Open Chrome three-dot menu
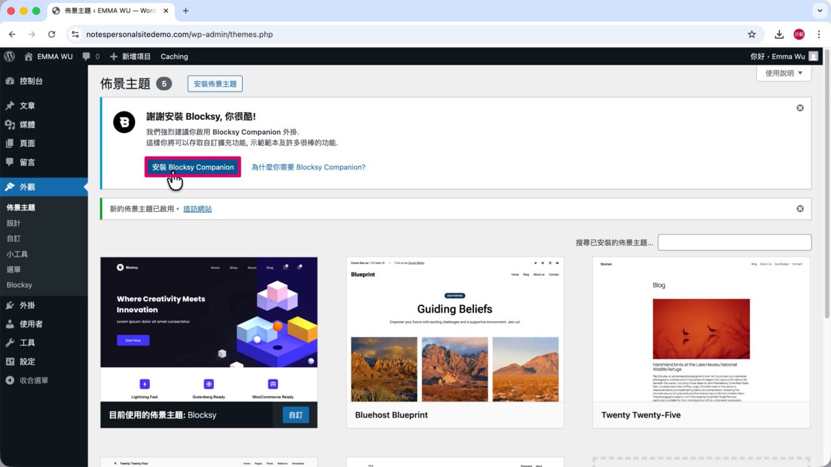This screenshot has width=831, height=467. click(x=818, y=34)
